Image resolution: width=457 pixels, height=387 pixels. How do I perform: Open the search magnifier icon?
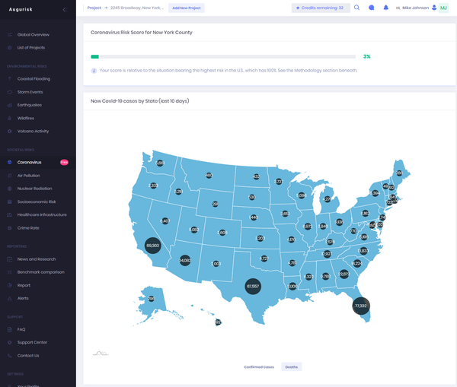[x=356, y=8]
